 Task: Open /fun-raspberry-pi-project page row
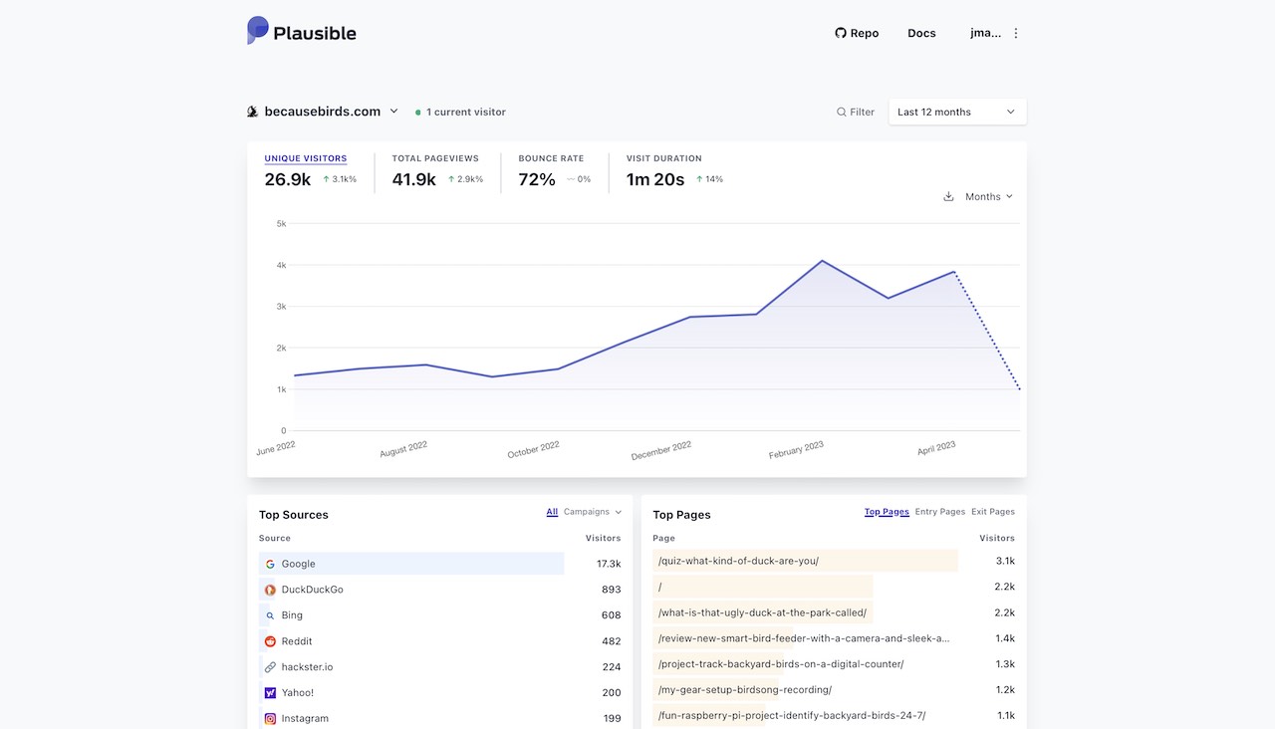[834, 715]
